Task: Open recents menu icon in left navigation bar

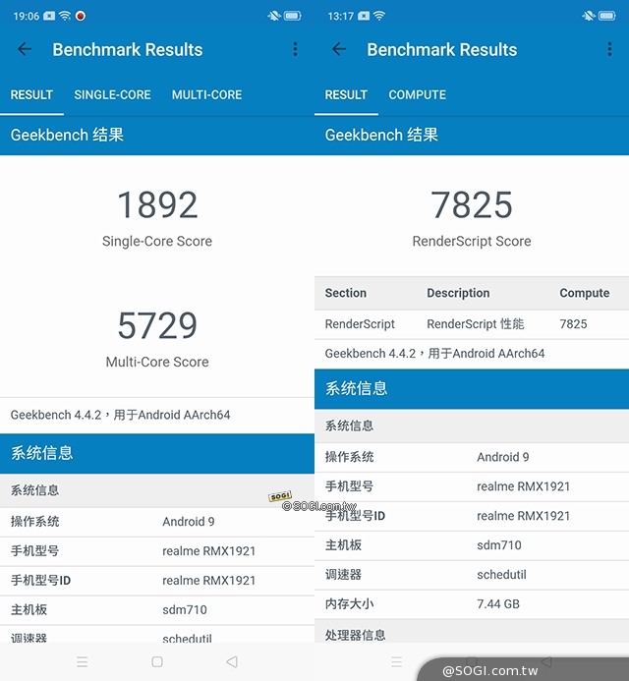Action: pos(83,662)
